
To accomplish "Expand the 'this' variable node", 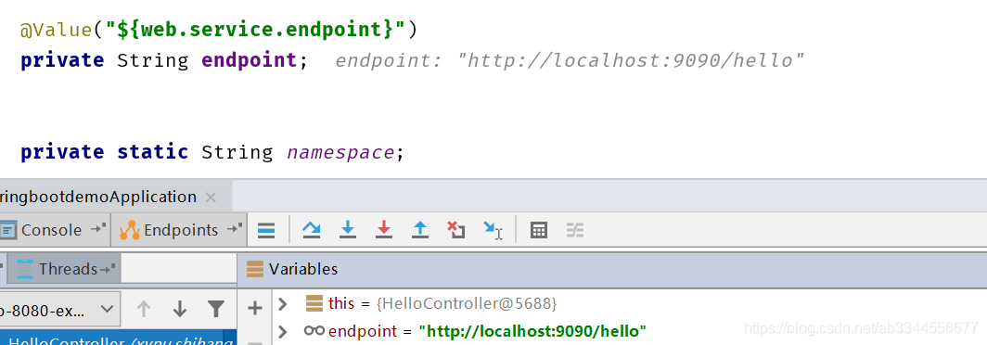I will (x=283, y=304).
